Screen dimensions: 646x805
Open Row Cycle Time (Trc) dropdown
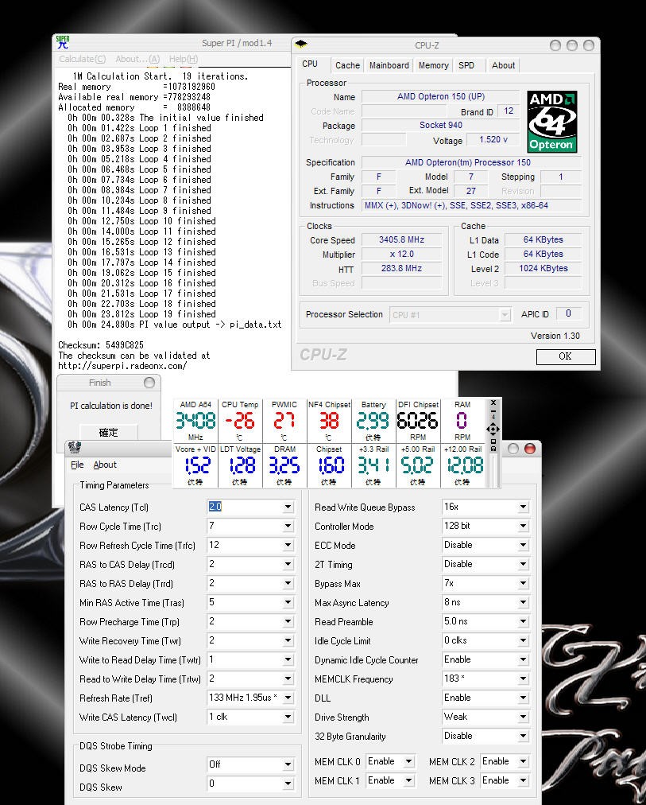coord(288,526)
